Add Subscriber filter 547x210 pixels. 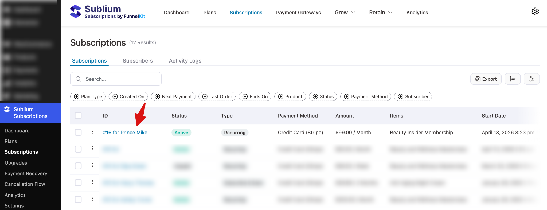point(413,96)
